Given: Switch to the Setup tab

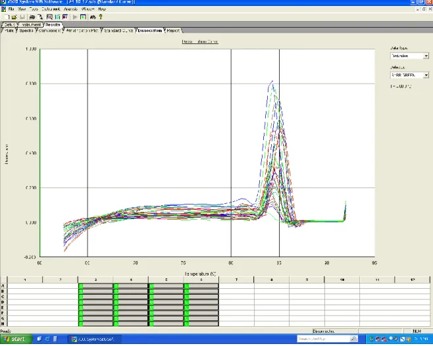Looking at the screenshot, I should (x=10, y=24).
